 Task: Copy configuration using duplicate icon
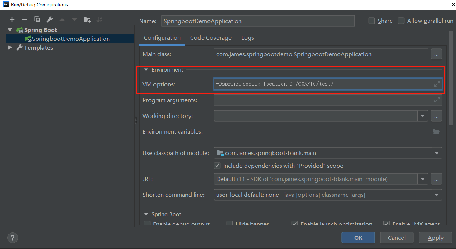[37, 19]
